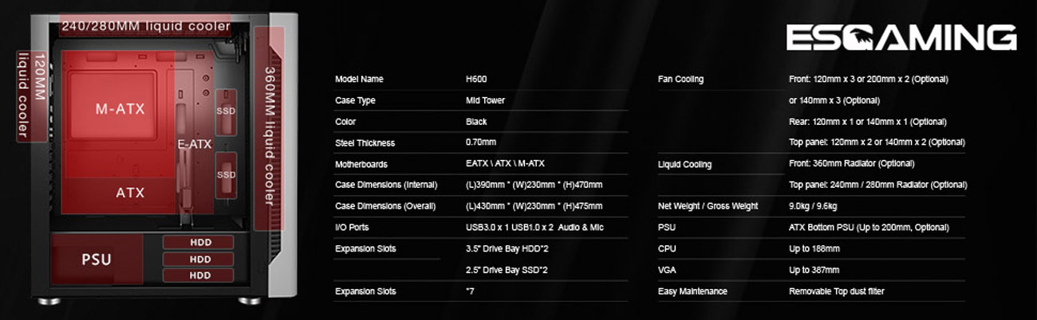The height and width of the screenshot is (320, 1037).
Task: Click the '9.0kg / 9.6kg' weight value
Action: pos(813,206)
